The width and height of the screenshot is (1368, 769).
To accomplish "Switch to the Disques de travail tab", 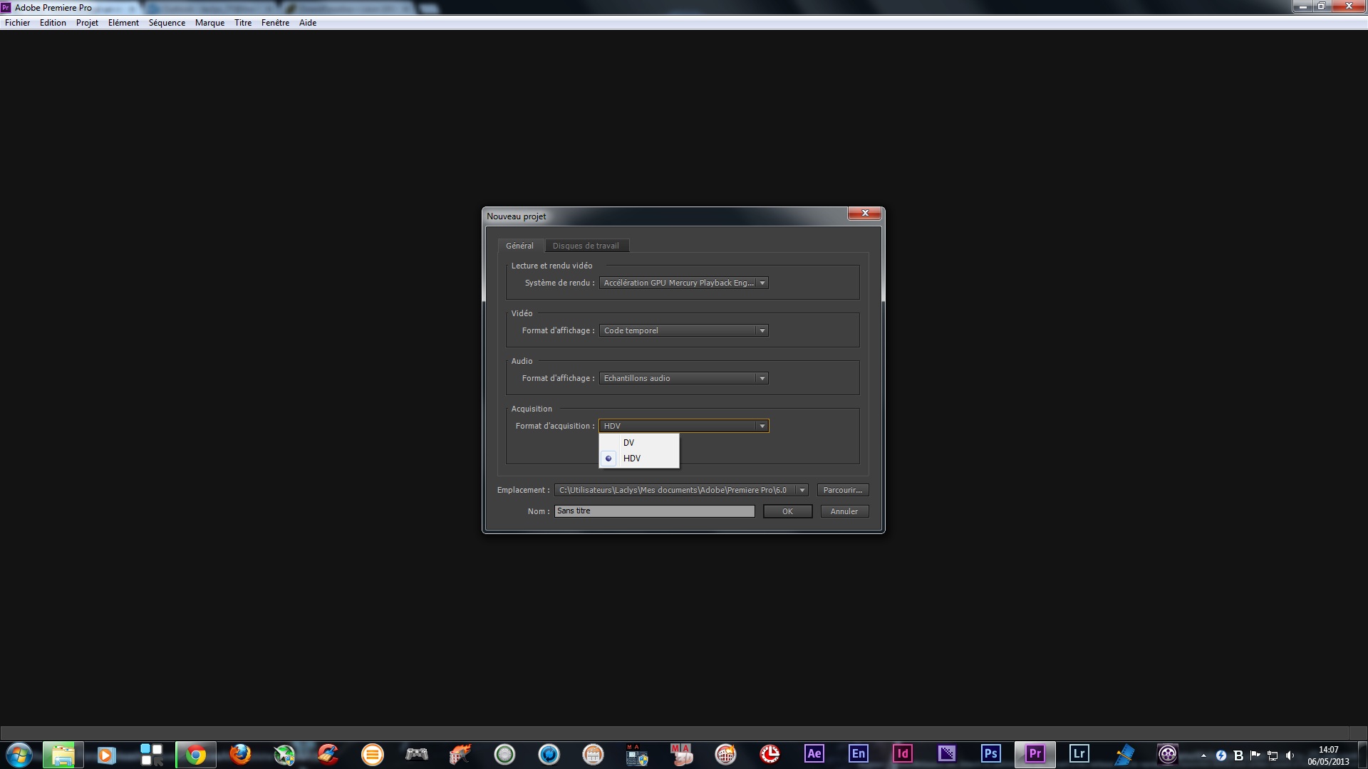I will pos(585,246).
